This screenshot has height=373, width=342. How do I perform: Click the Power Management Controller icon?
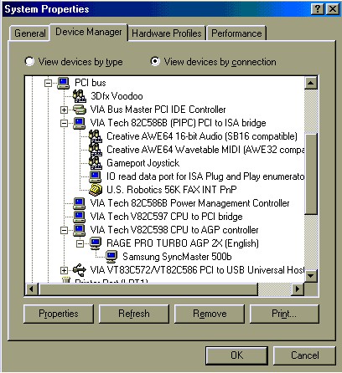tap(80, 203)
